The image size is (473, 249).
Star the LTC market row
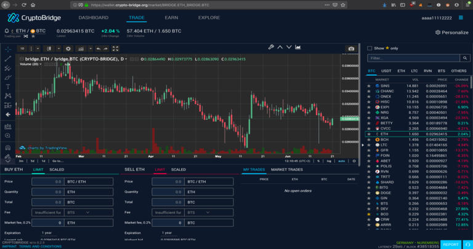click(369, 145)
